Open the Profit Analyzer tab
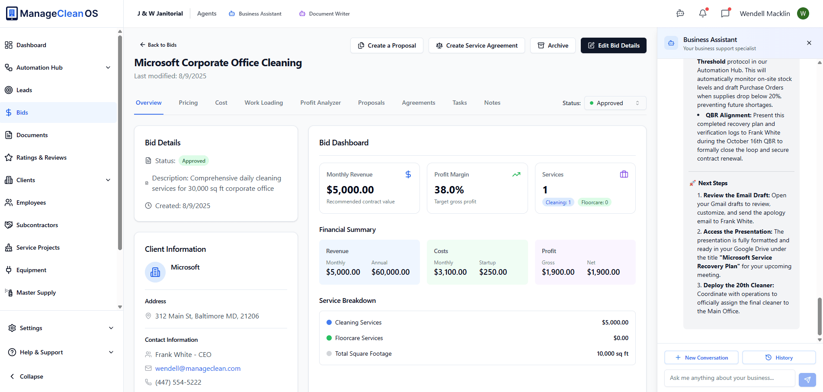The image size is (823, 392). pyautogui.click(x=320, y=103)
